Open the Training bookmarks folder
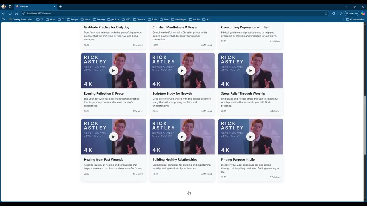The width and height of the screenshot is (367, 206). pos(99,19)
